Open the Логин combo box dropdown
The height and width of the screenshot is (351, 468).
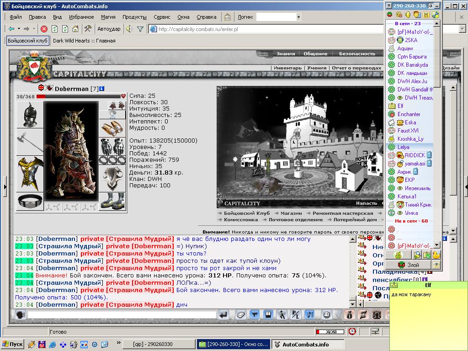pos(298,17)
